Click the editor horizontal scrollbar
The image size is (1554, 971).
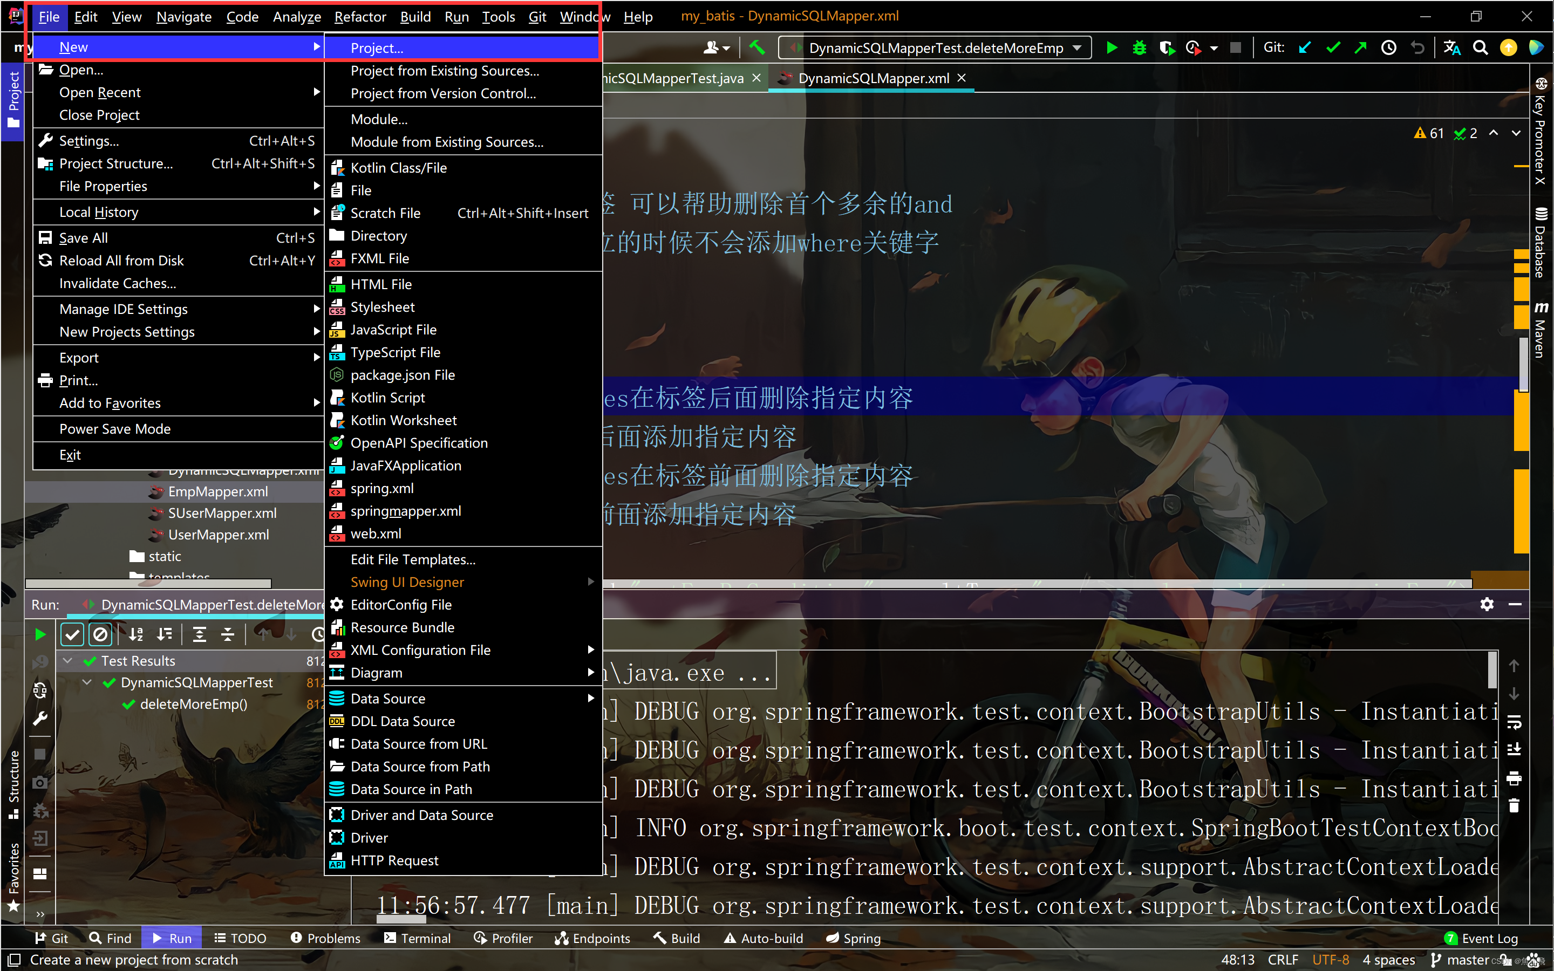pos(1027,584)
